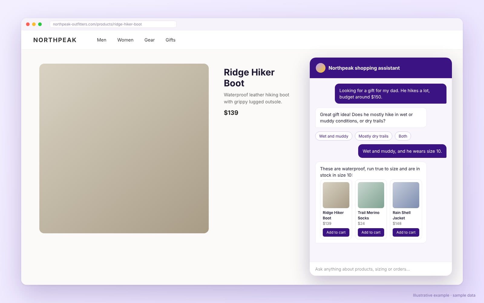
Task: Click the Ridge Hiker Boot thumbnail in chat
Action: tap(336, 195)
